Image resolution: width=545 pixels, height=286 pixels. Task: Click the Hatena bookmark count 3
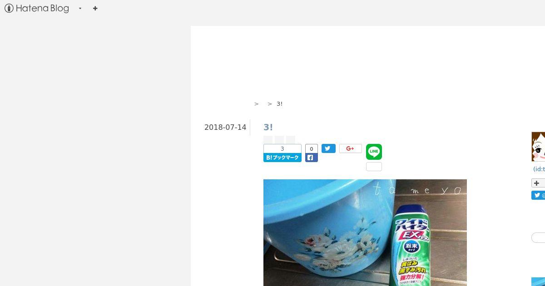click(x=282, y=149)
